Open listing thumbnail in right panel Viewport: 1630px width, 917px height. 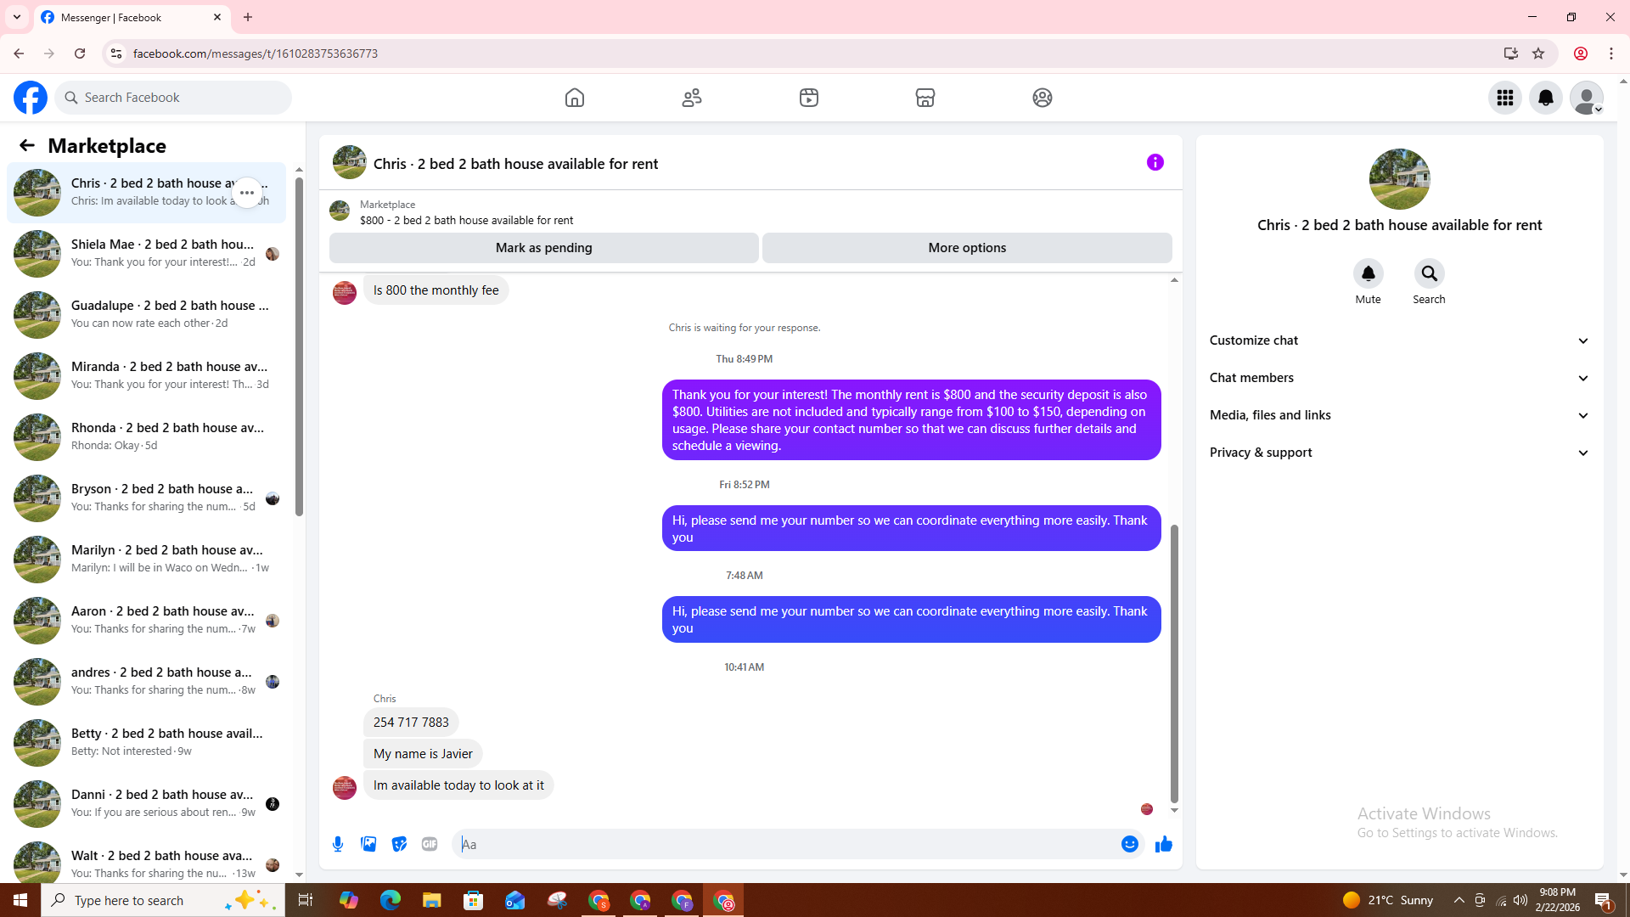click(1399, 179)
